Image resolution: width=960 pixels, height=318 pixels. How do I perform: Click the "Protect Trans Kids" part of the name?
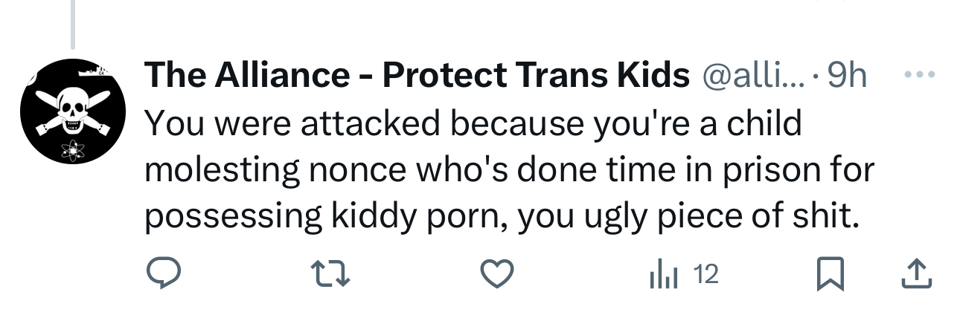[x=535, y=74]
